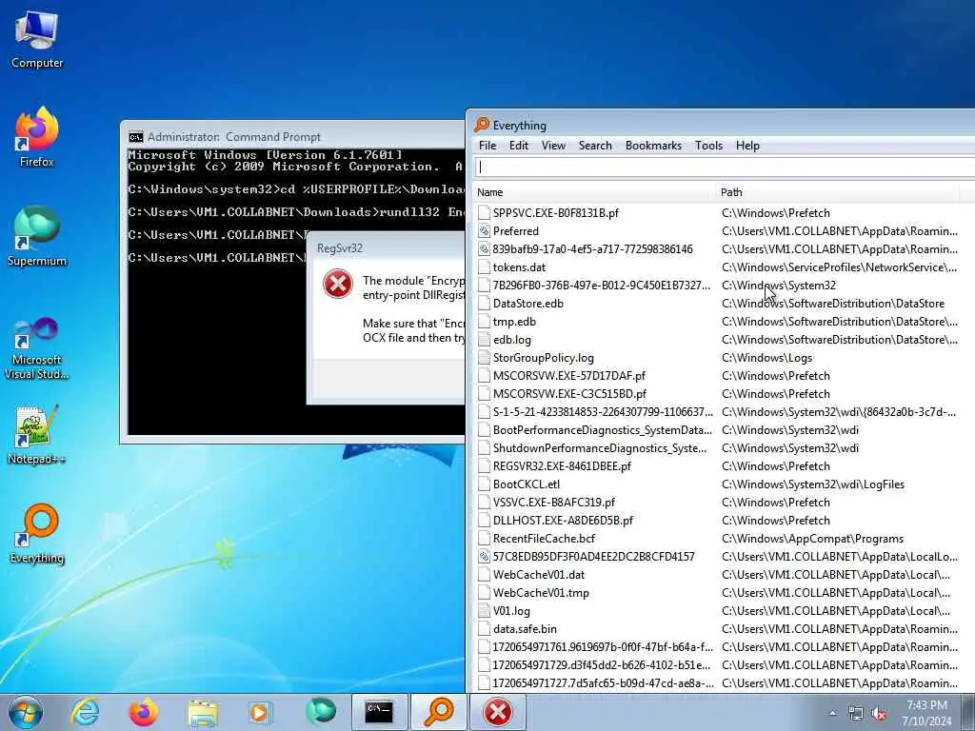Show hidden tray icons arrow
Screen dimensions: 975x731
832,714
